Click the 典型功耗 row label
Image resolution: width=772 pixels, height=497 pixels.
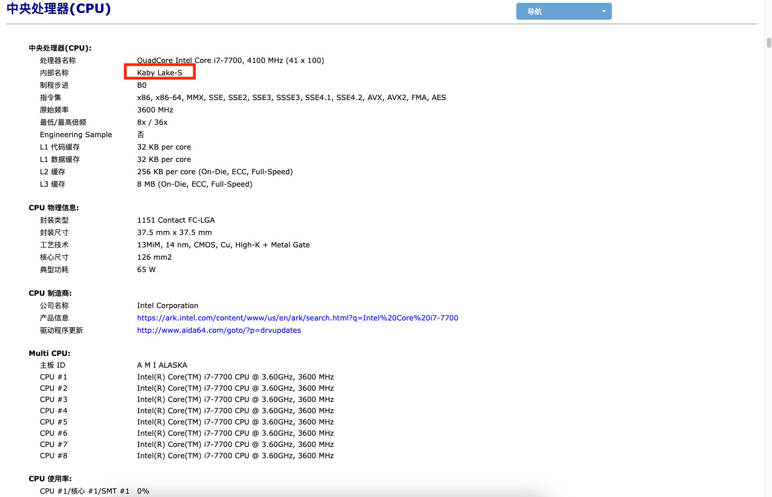54,269
